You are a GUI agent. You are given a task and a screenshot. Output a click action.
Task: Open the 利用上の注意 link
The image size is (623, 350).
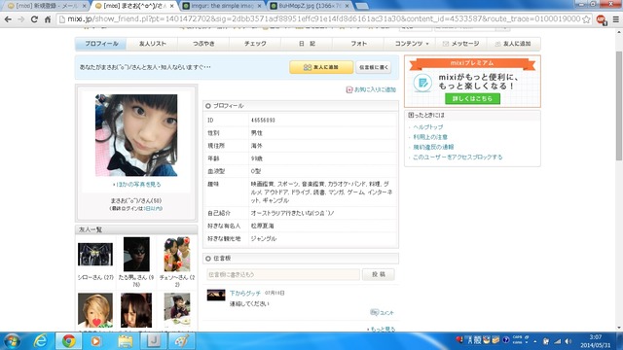(430, 137)
